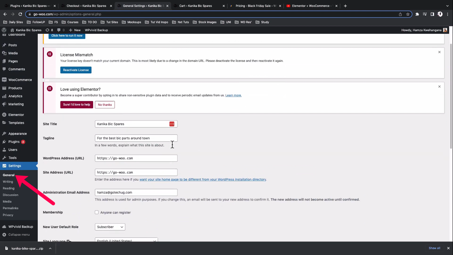Click the share icon in the address bar

click(400, 14)
